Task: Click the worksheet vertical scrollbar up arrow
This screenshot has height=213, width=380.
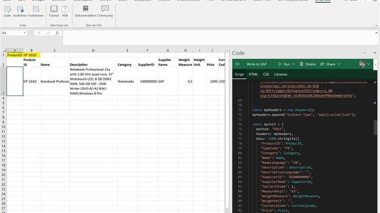Action: click(227, 50)
